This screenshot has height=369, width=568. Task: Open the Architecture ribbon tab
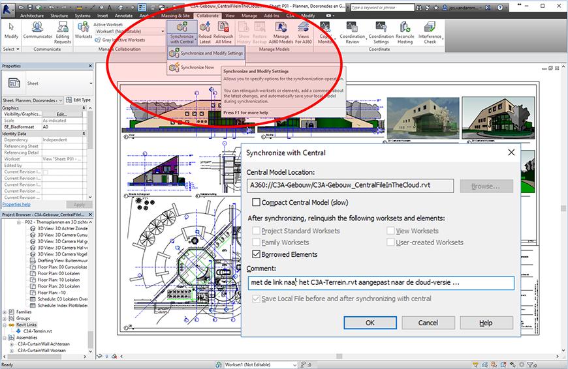pyautogui.click(x=32, y=16)
